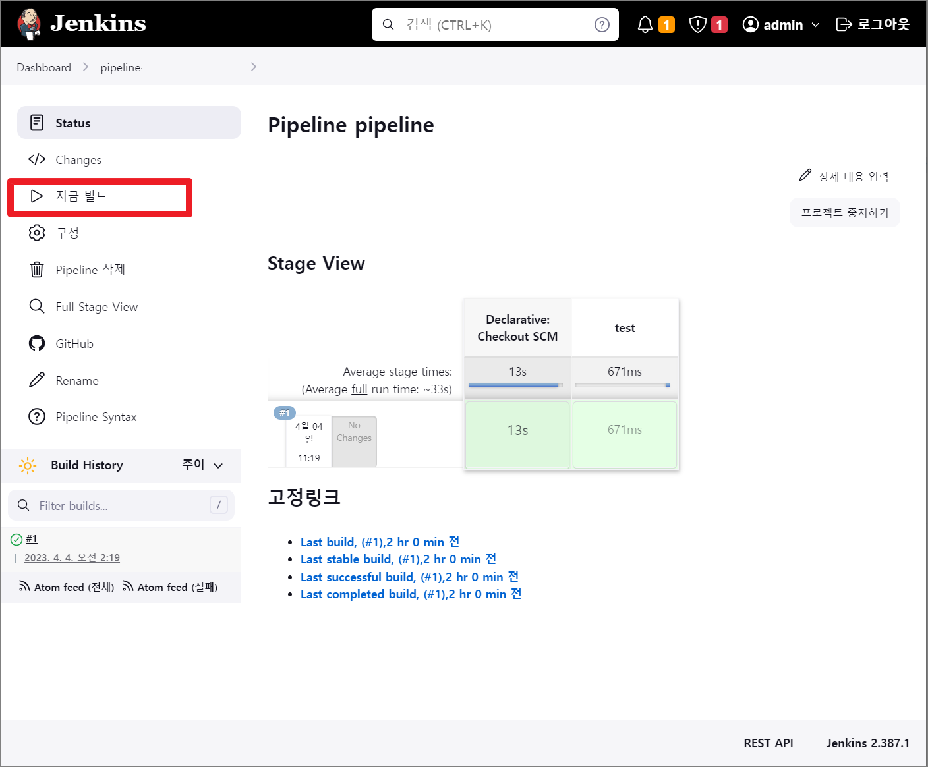Click the Rename pencil icon

click(x=37, y=380)
